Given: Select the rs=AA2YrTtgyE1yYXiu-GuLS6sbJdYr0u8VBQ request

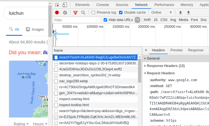Looking at the screenshot, I should pos(95,123).
